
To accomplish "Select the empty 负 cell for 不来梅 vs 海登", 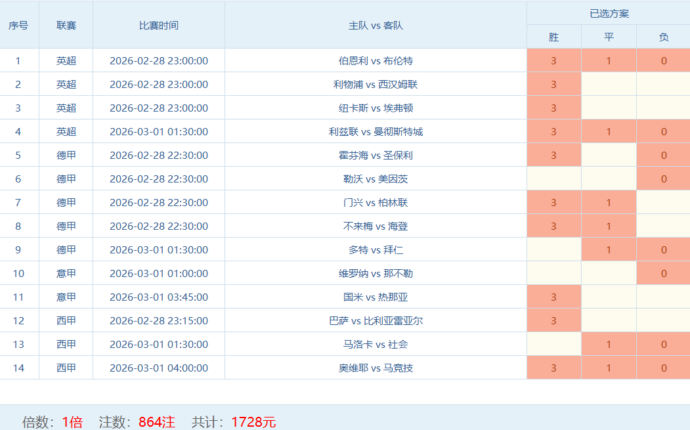I will click(663, 226).
